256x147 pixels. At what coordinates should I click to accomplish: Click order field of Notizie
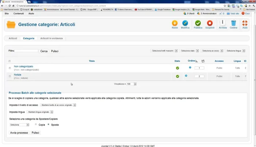[x=199, y=76]
